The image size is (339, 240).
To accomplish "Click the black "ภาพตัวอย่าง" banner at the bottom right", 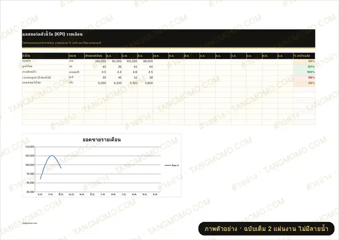I will click(266, 228).
